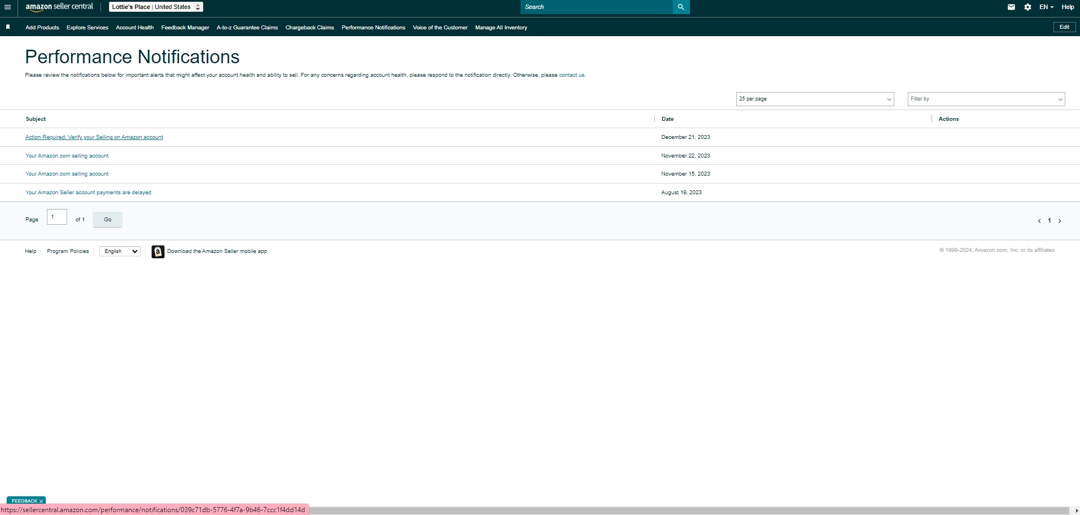Click the contact us link

click(572, 75)
